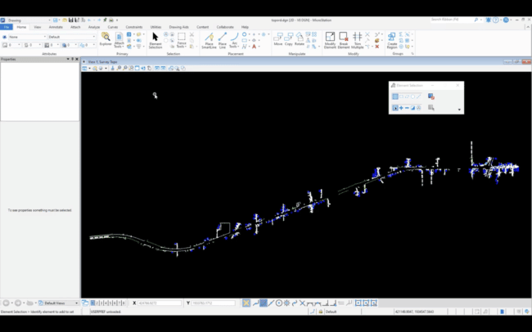Open the Drawing Aids ribbon tab
Screen dimensions: 532x332
178,27
